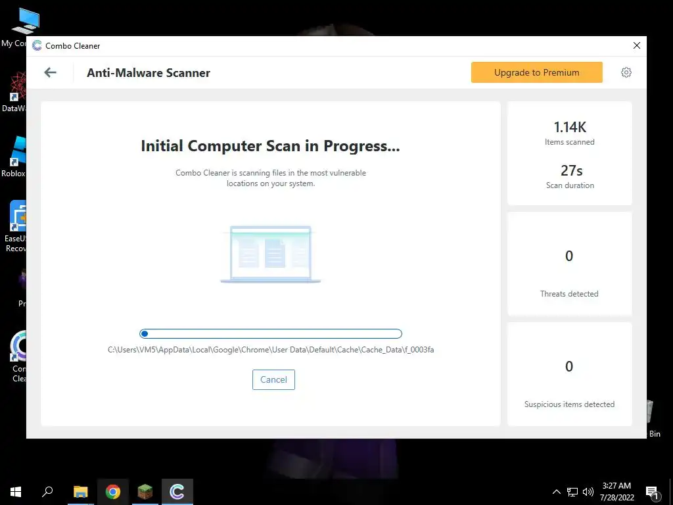Click the network tray icon
This screenshot has width=673, height=505.
tap(572, 492)
